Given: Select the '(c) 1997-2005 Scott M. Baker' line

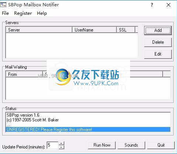Looking at the screenshot, I should (x=88, y=120).
